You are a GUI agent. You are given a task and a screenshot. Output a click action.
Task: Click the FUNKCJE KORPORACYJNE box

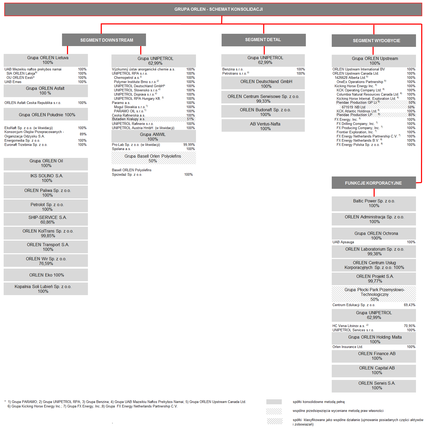tap(374, 183)
